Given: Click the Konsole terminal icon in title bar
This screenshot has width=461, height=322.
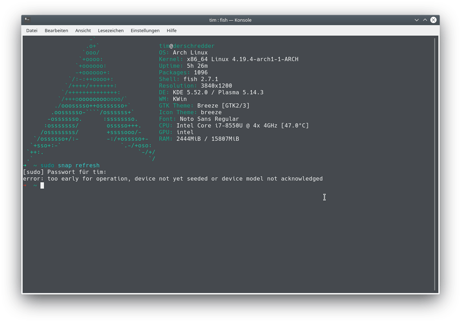Looking at the screenshot, I should click(27, 20).
